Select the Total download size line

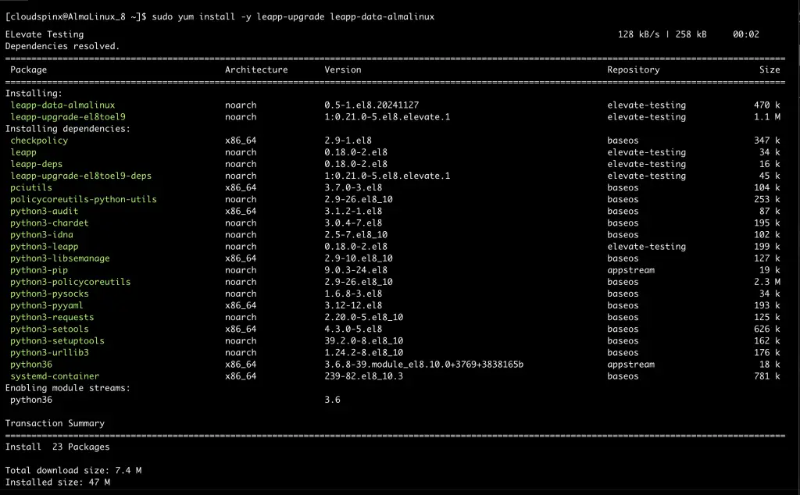74,470
